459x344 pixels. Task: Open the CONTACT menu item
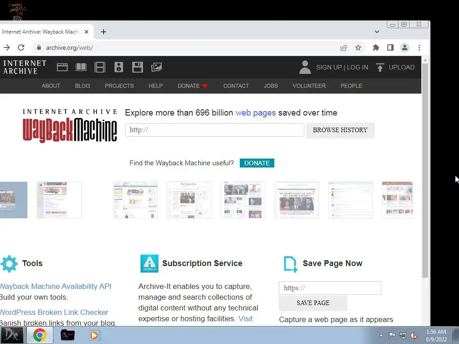pyautogui.click(x=236, y=86)
